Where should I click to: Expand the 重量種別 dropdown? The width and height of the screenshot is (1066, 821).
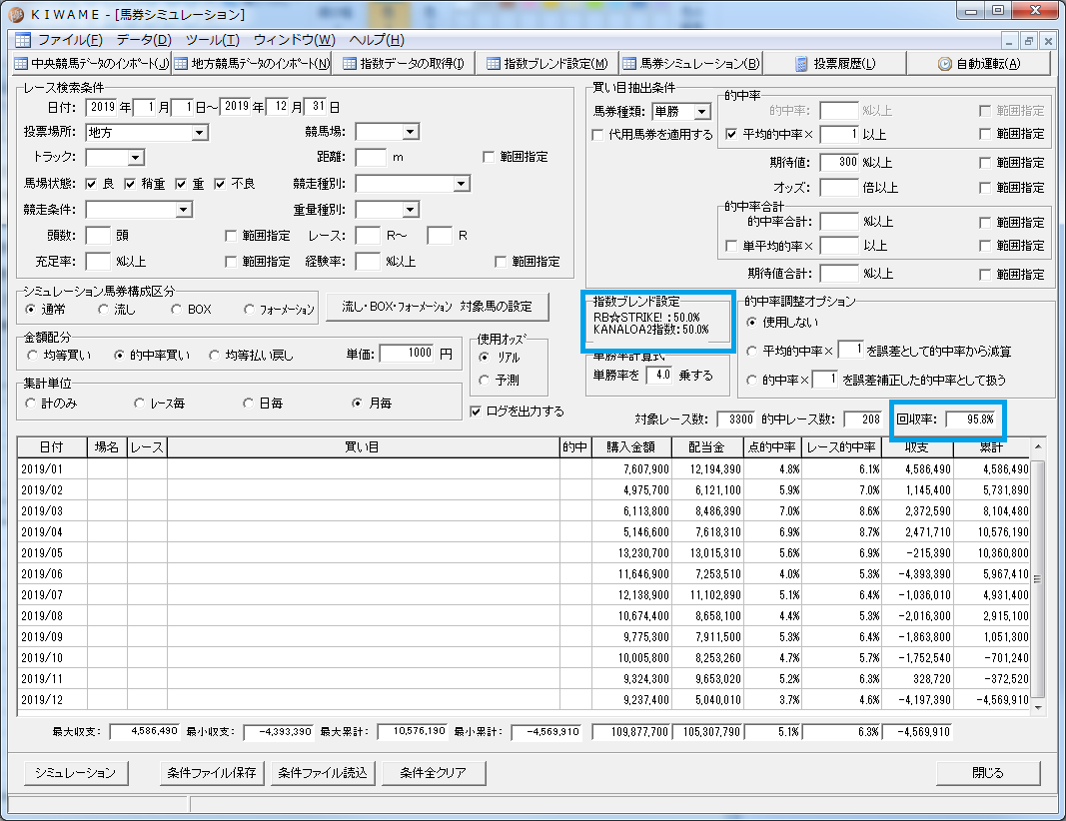(x=410, y=210)
